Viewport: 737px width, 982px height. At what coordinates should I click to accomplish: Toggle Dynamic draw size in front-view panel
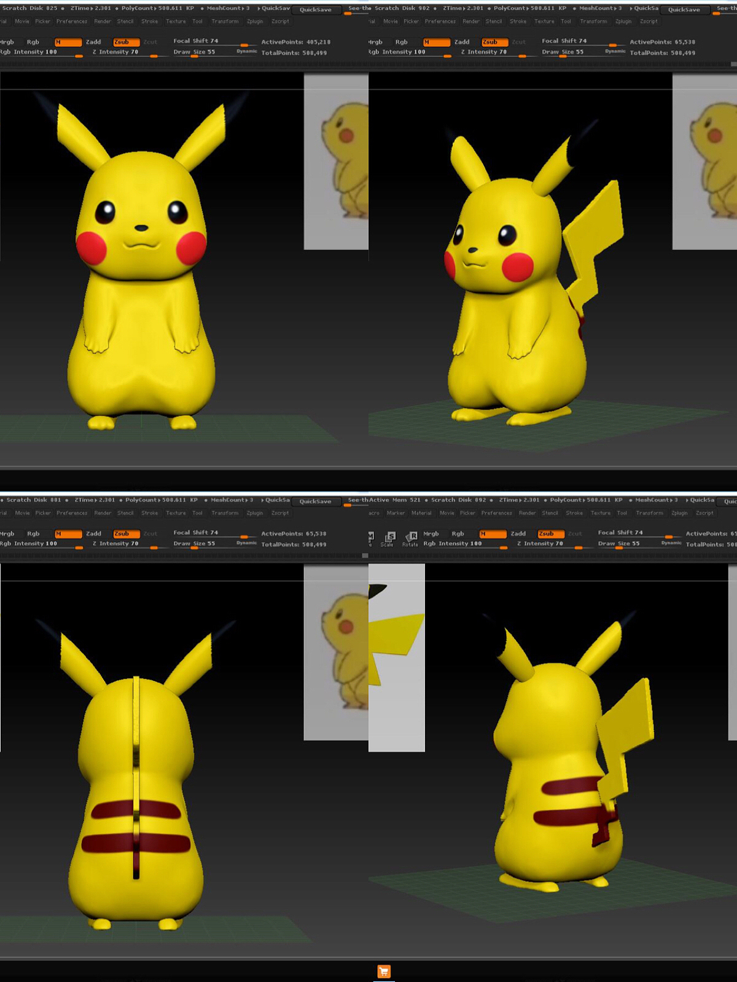coord(247,51)
